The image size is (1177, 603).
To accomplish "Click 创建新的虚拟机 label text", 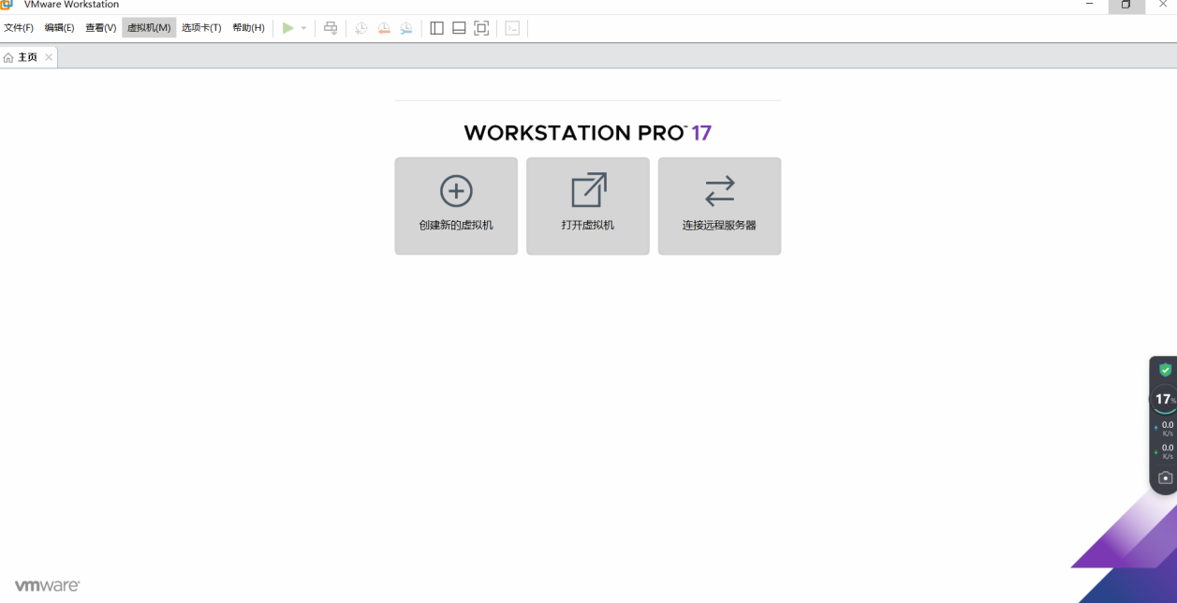I will (x=456, y=226).
